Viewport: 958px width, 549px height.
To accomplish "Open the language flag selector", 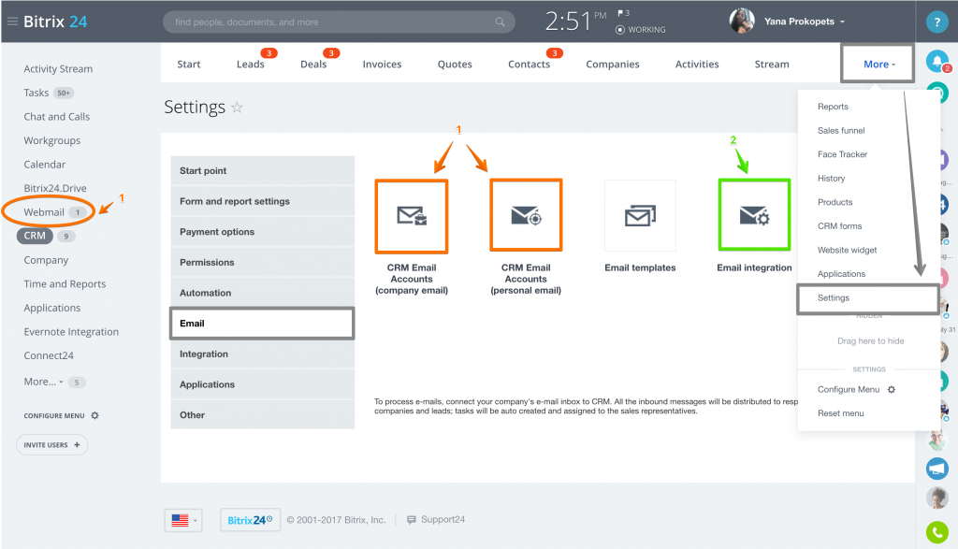I will pyautogui.click(x=183, y=520).
